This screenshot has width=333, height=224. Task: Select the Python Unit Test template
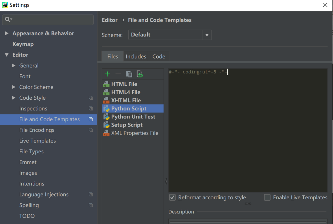[x=133, y=117]
